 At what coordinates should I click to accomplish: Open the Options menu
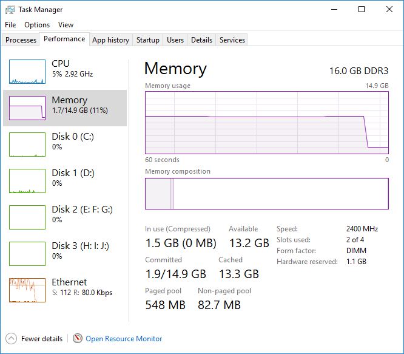click(37, 25)
